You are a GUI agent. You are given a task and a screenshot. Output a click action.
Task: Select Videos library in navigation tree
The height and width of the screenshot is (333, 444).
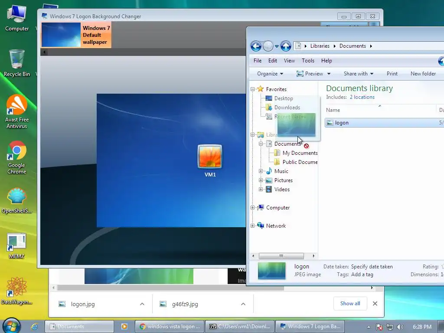(x=282, y=189)
